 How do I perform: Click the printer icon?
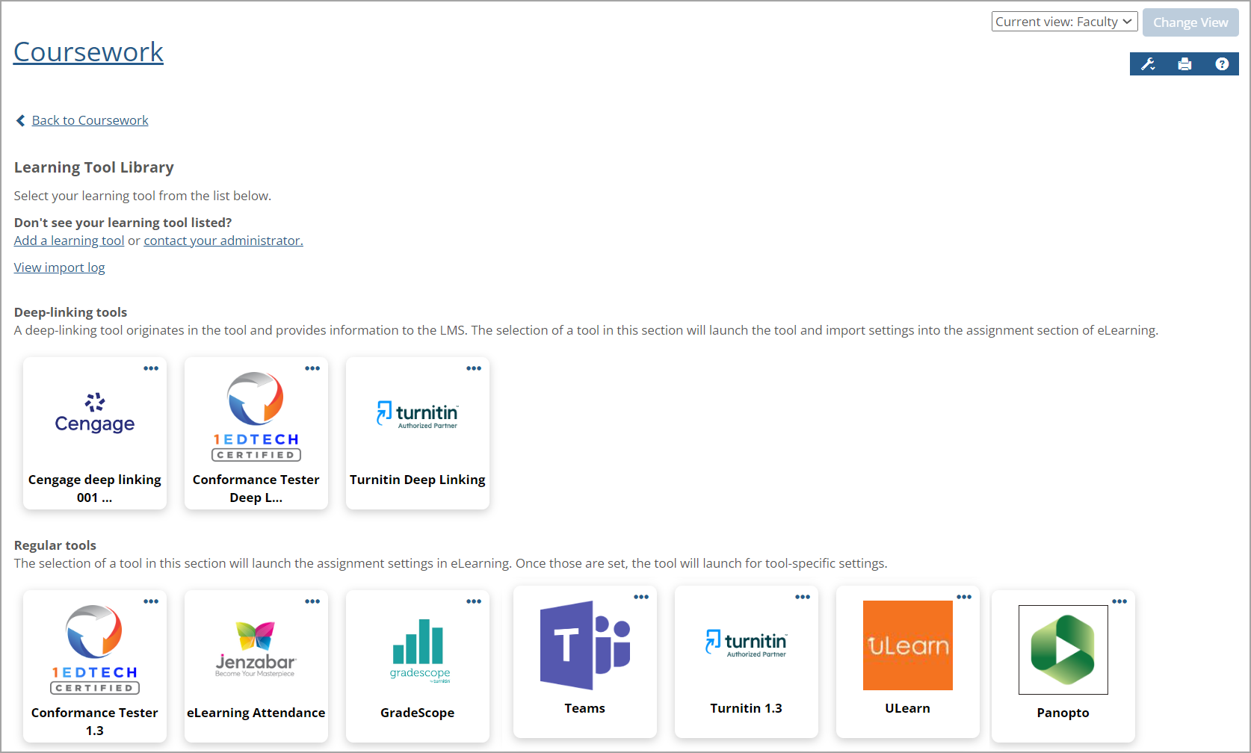click(x=1184, y=64)
